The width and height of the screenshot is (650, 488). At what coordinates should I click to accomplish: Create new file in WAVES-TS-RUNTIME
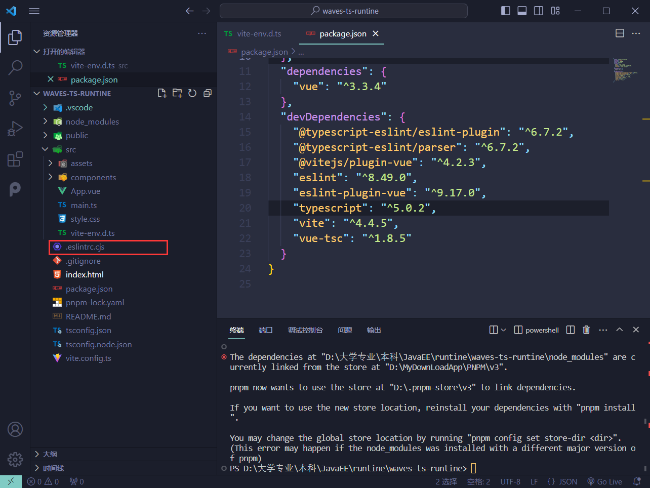point(162,93)
